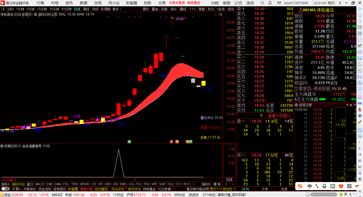Image resolution: width=363 pixels, height=197 pixels.
Task: Click the blue left arrow in the right sidebar
Action: pos(360,10)
